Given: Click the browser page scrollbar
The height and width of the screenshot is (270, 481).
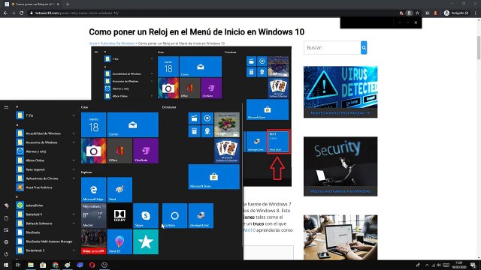Looking at the screenshot, I should coord(479,49).
